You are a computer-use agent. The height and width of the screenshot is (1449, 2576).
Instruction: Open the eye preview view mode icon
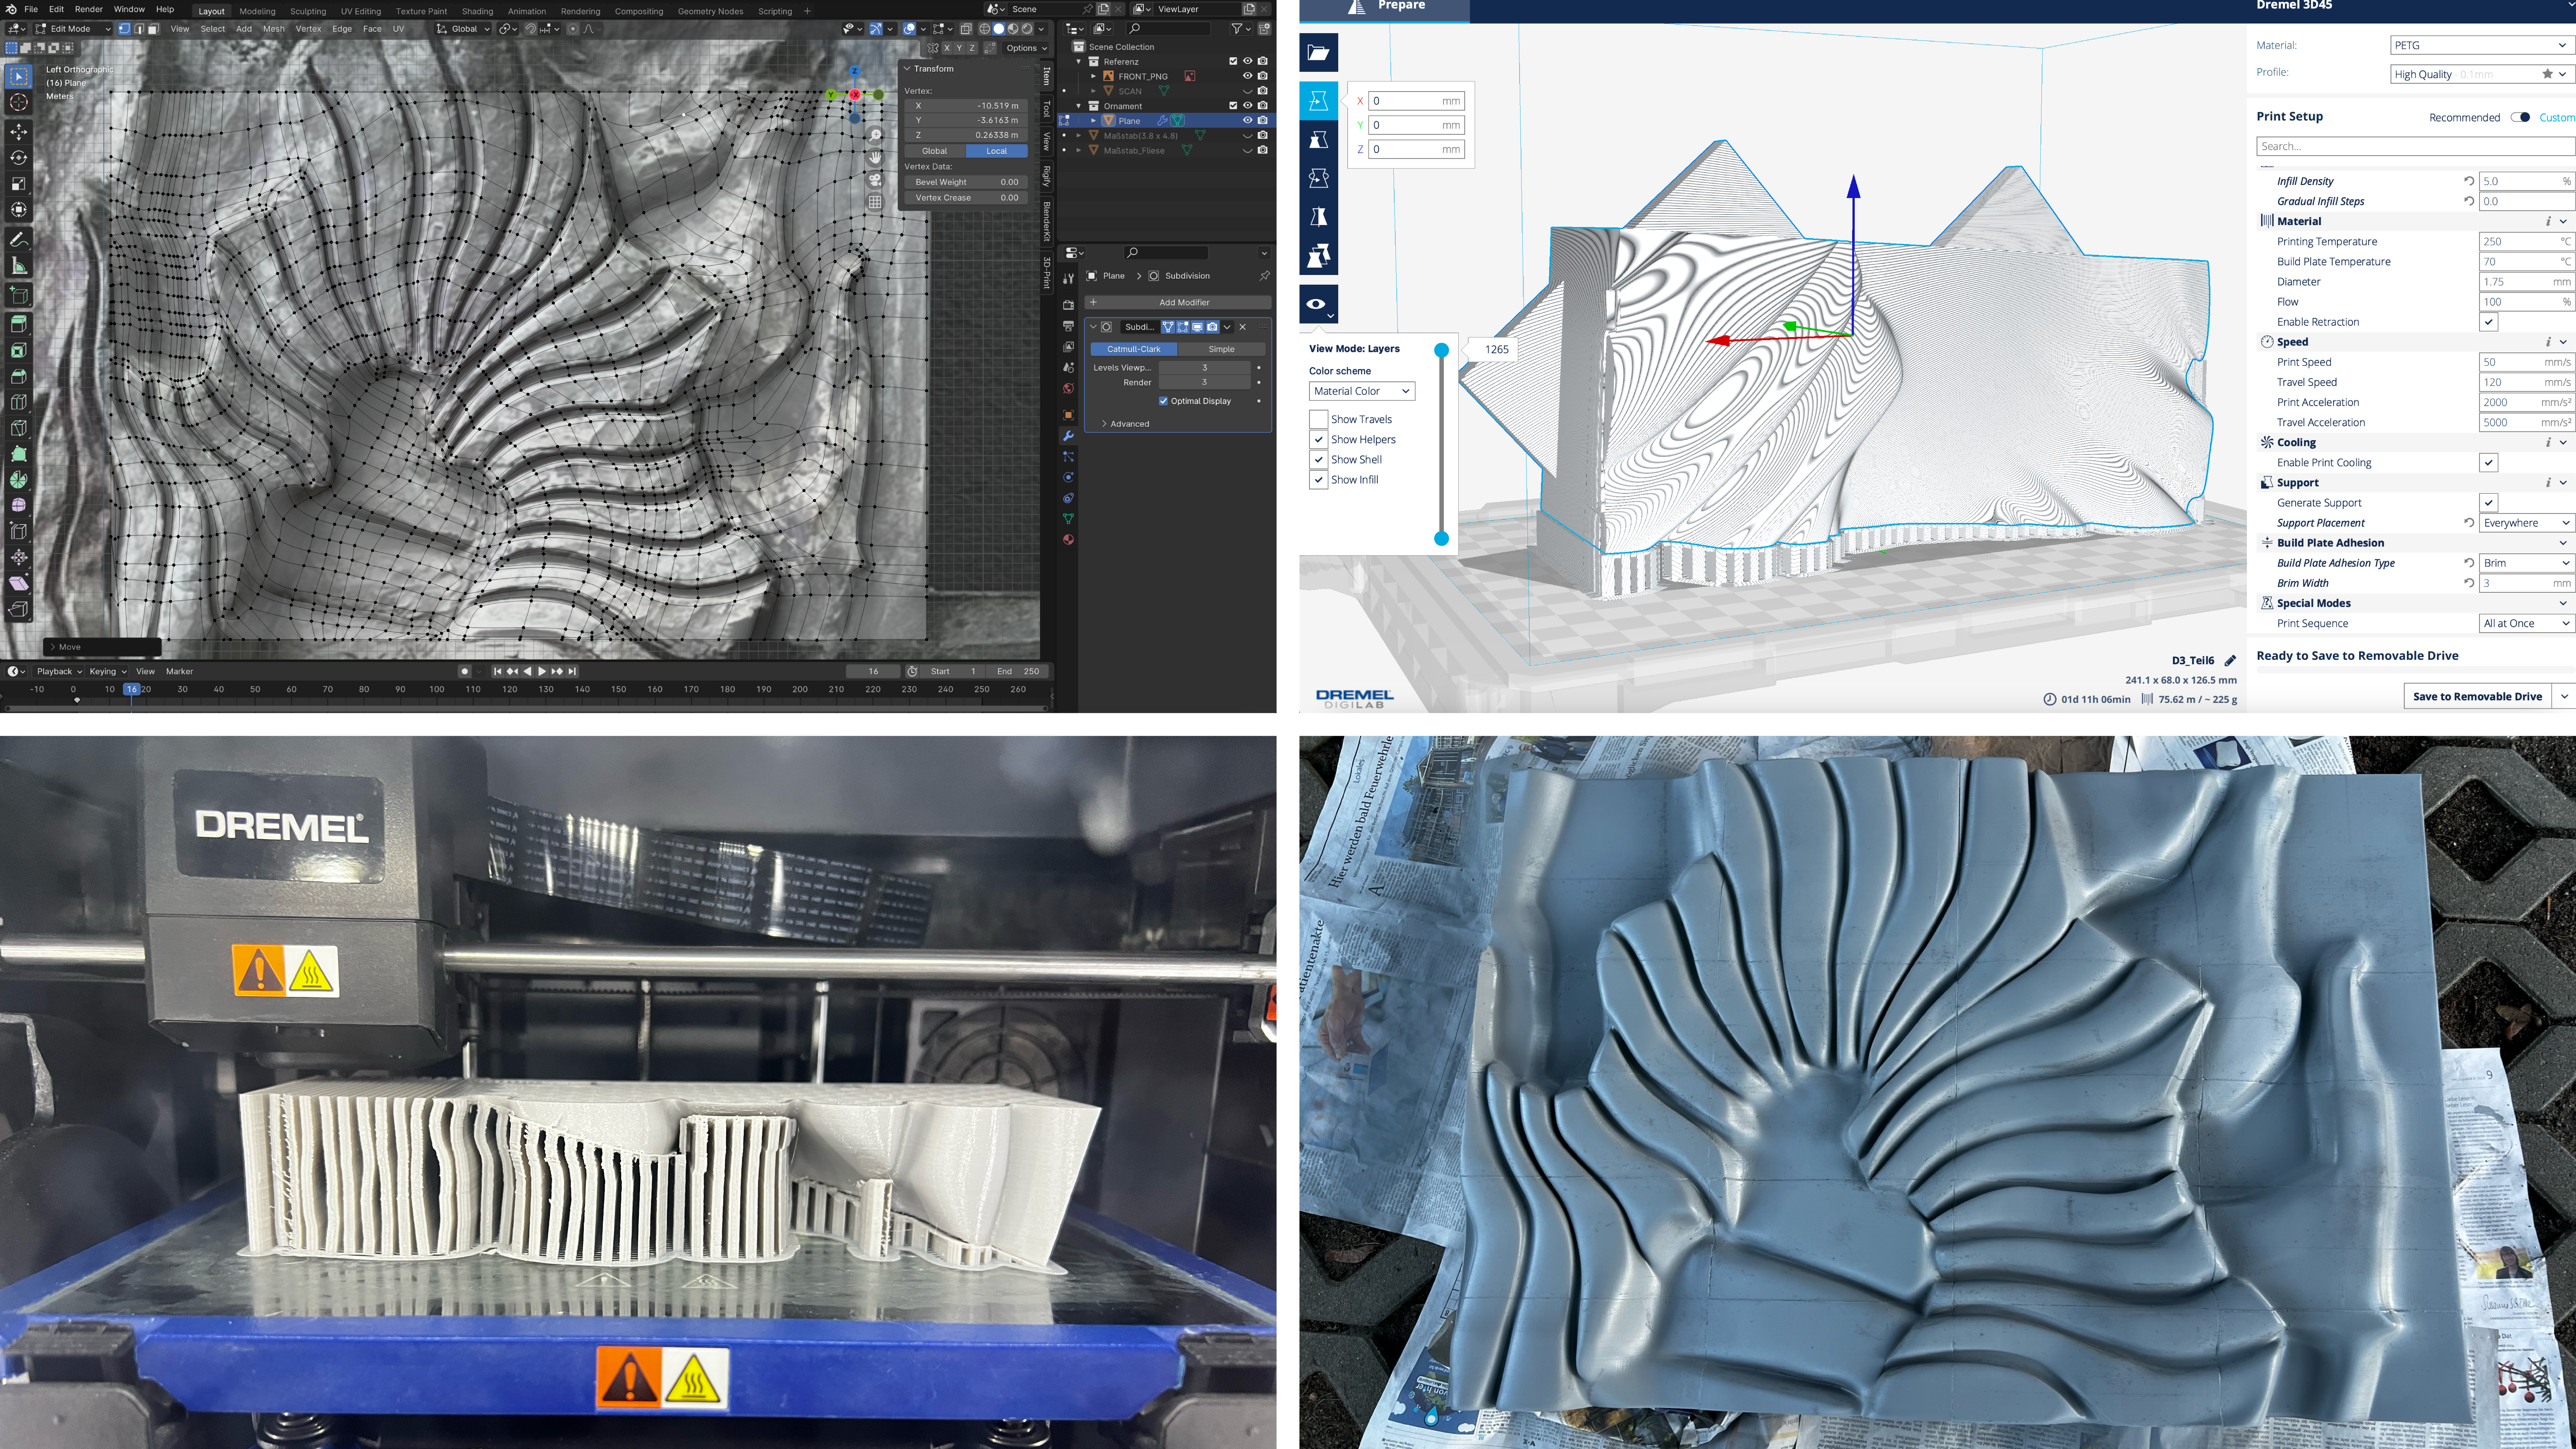1318,304
